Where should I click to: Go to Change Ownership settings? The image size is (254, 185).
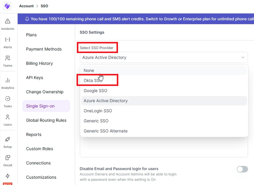click(45, 92)
